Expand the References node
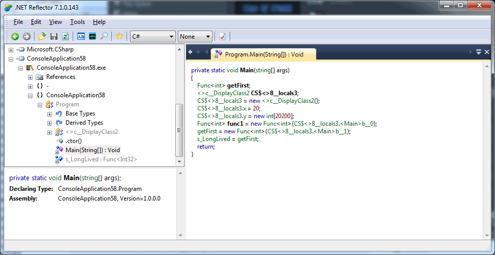 coord(30,77)
